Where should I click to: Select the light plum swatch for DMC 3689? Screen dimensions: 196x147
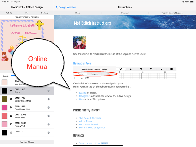(x=4, y=124)
